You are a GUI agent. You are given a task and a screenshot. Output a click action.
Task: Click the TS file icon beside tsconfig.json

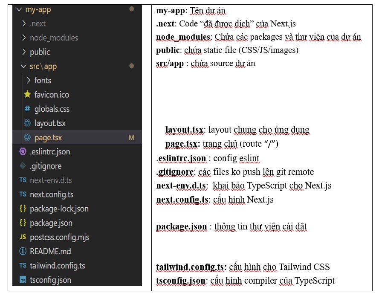[x=23, y=280]
